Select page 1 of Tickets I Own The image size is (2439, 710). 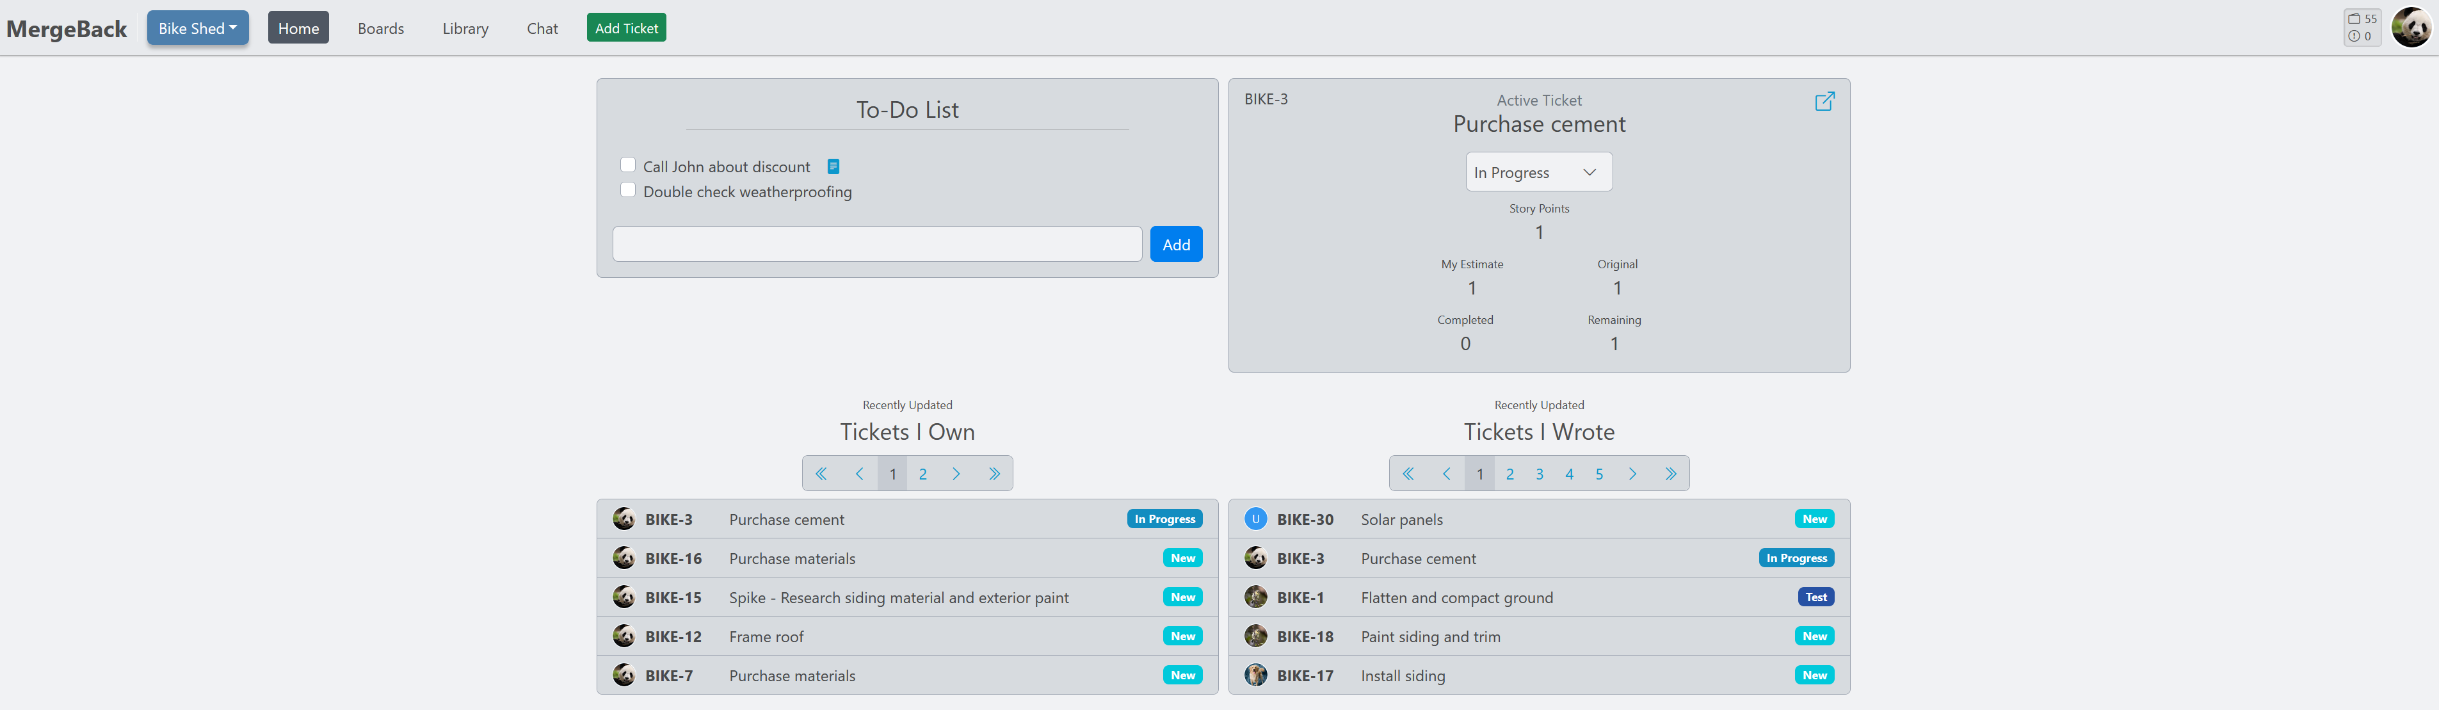892,474
